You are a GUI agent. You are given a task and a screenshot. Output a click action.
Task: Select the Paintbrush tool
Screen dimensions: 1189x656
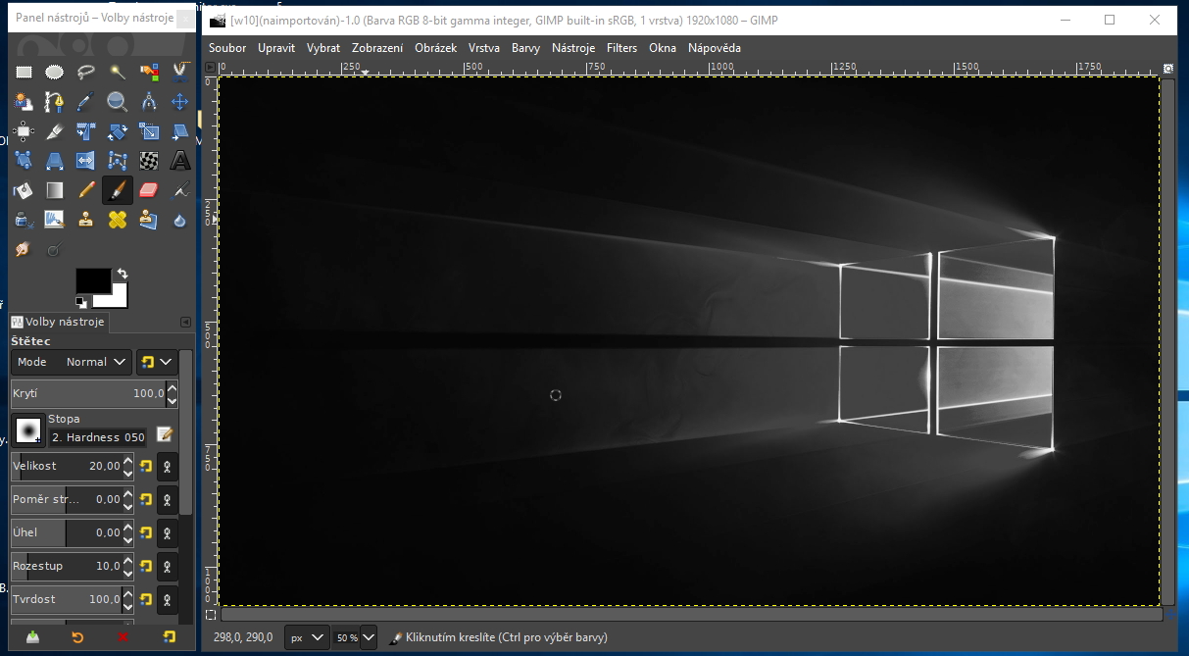click(x=118, y=189)
